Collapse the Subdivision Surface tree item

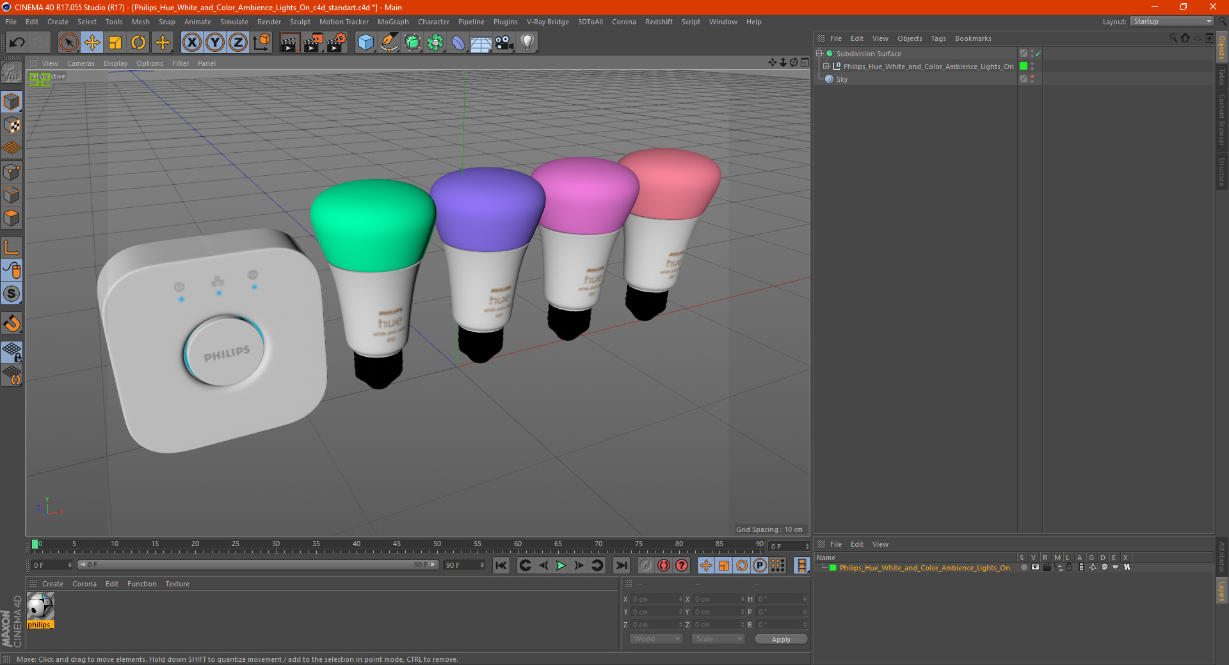pos(819,54)
